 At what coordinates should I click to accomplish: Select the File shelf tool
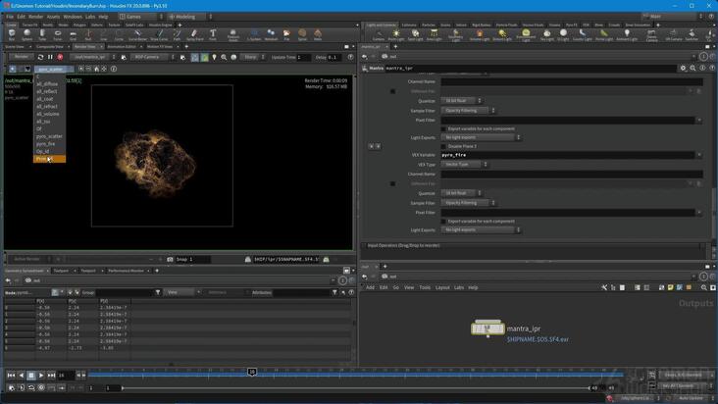pos(286,34)
